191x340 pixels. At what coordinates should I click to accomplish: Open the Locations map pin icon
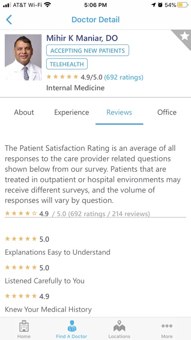[119, 326]
